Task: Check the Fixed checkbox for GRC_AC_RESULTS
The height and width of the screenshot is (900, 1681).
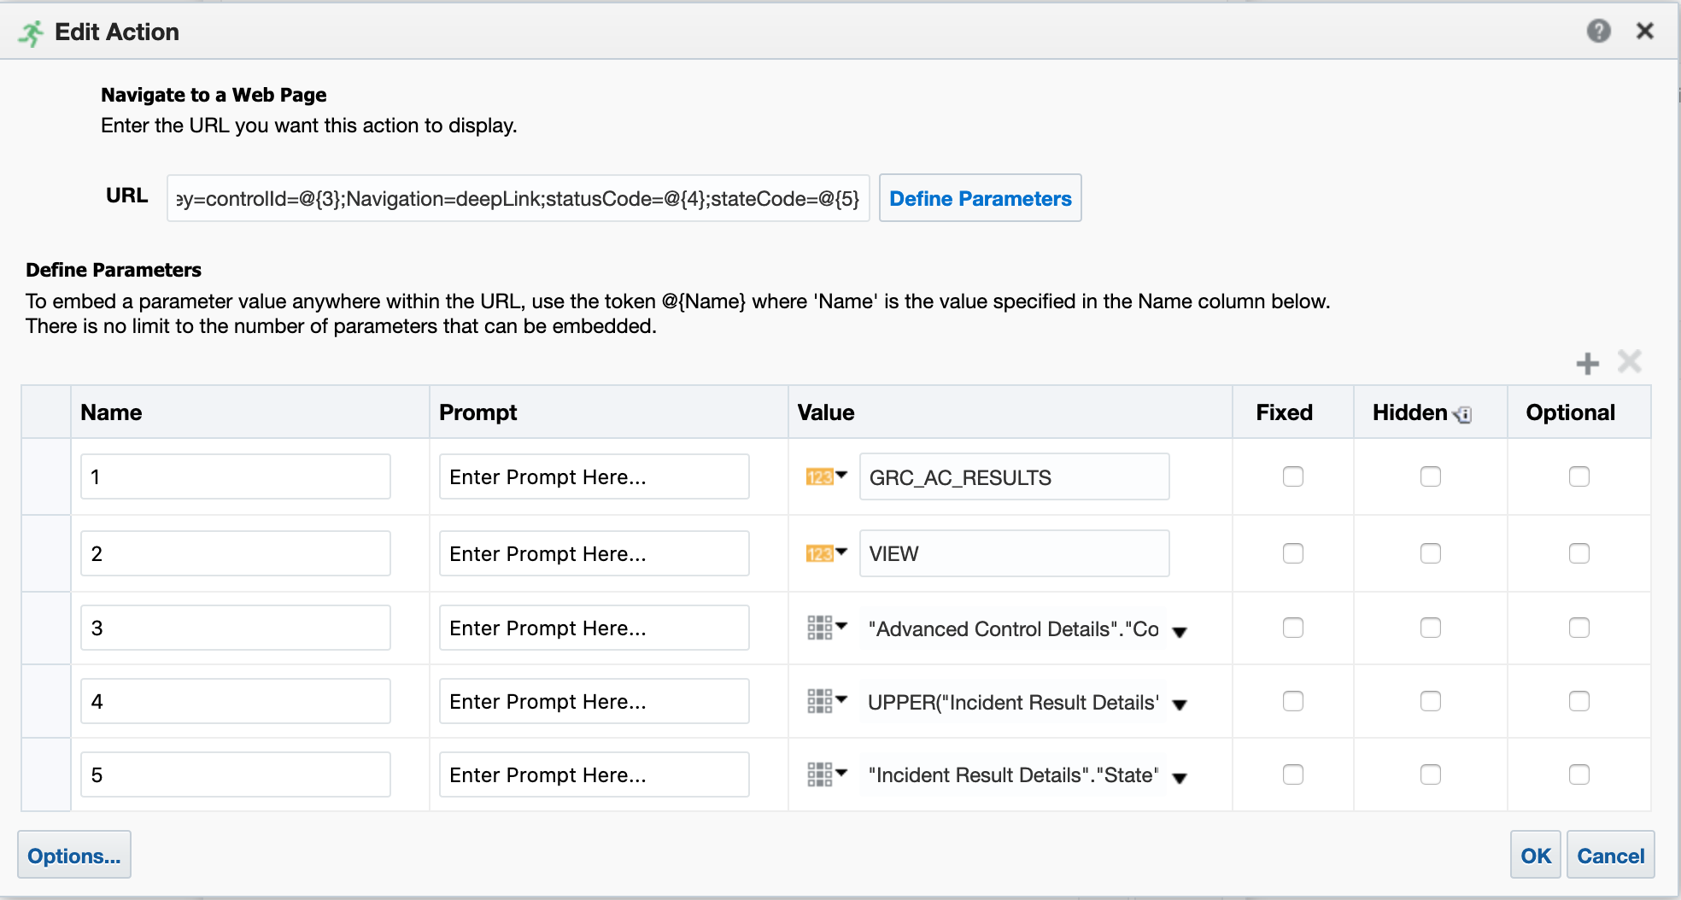Action: tap(1293, 476)
